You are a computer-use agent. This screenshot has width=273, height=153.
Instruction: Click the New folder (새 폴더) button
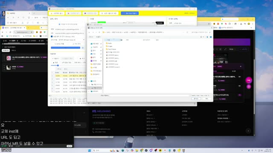coord(99,37)
